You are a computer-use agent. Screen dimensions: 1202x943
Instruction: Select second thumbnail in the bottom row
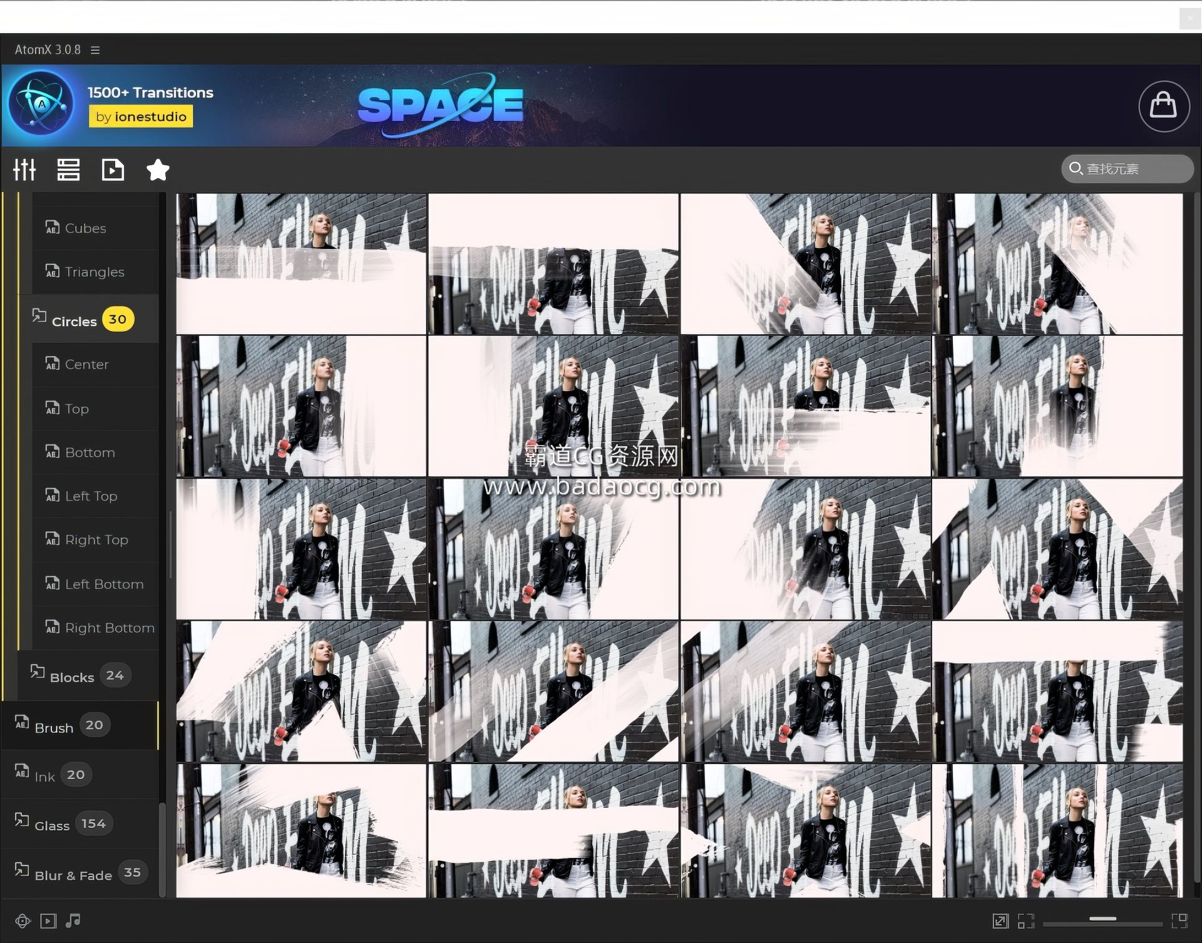(x=553, y=830)
